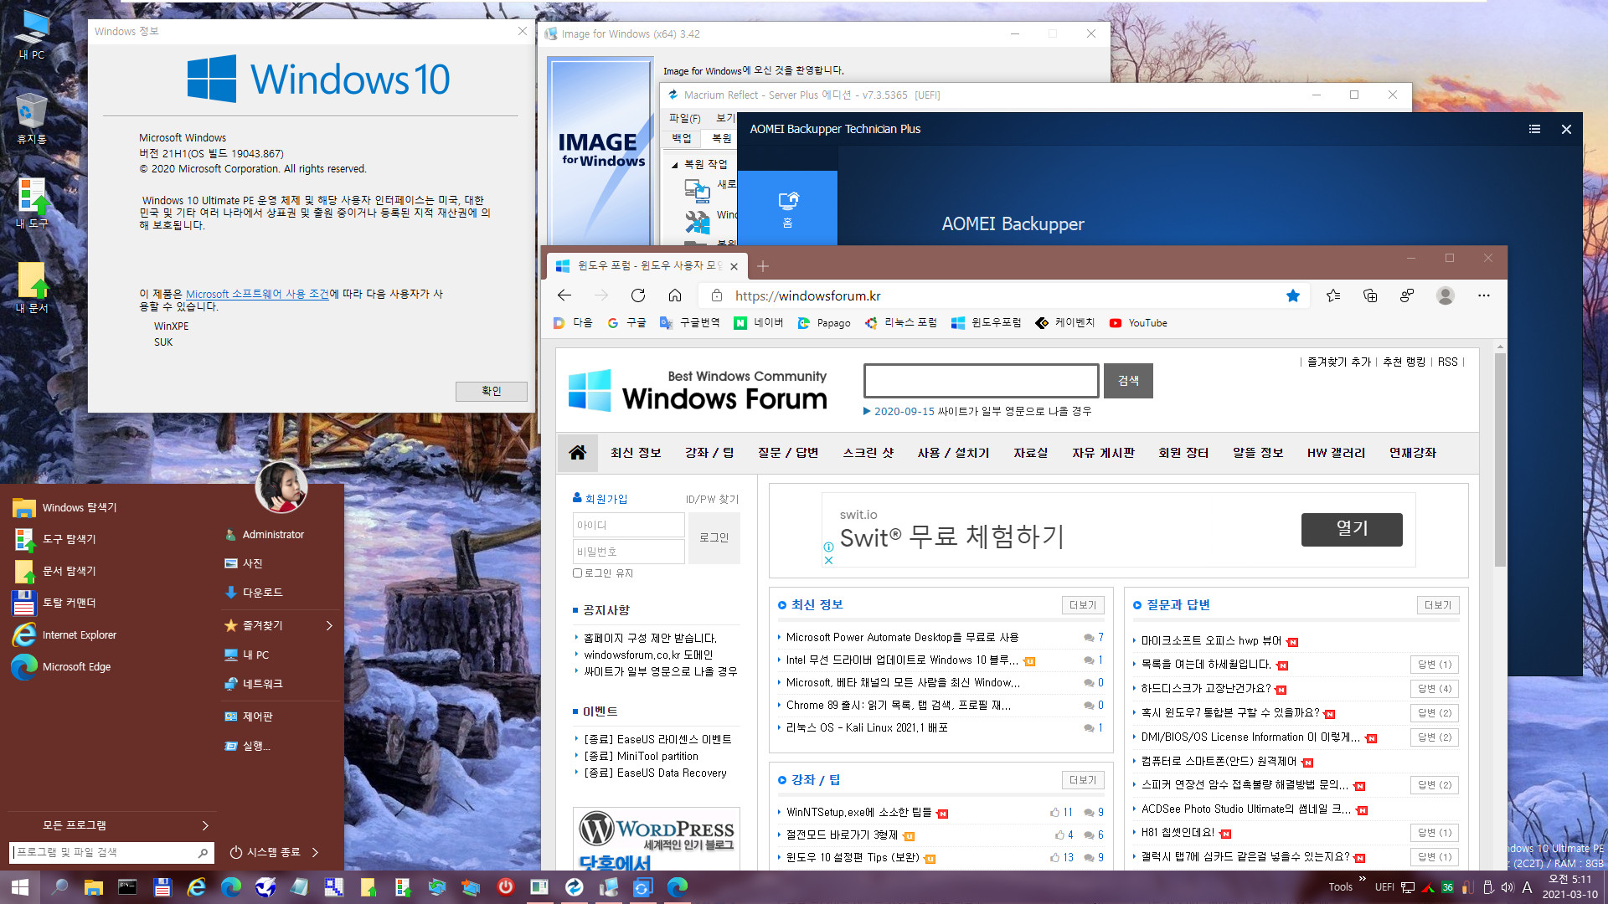The height and width of the screenshot is (904, 1608).
Task: Open the 내 도구 desktop icon
Action: [x=32, y=203]
